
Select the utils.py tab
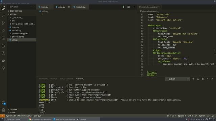[61, 7]
